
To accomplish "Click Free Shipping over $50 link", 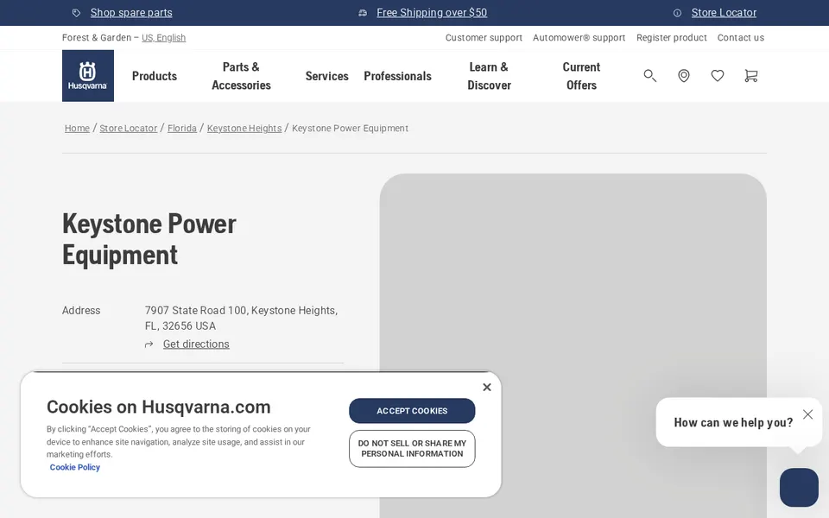I will tap(432, 13).
